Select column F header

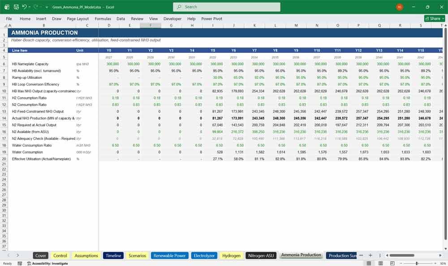151,26
